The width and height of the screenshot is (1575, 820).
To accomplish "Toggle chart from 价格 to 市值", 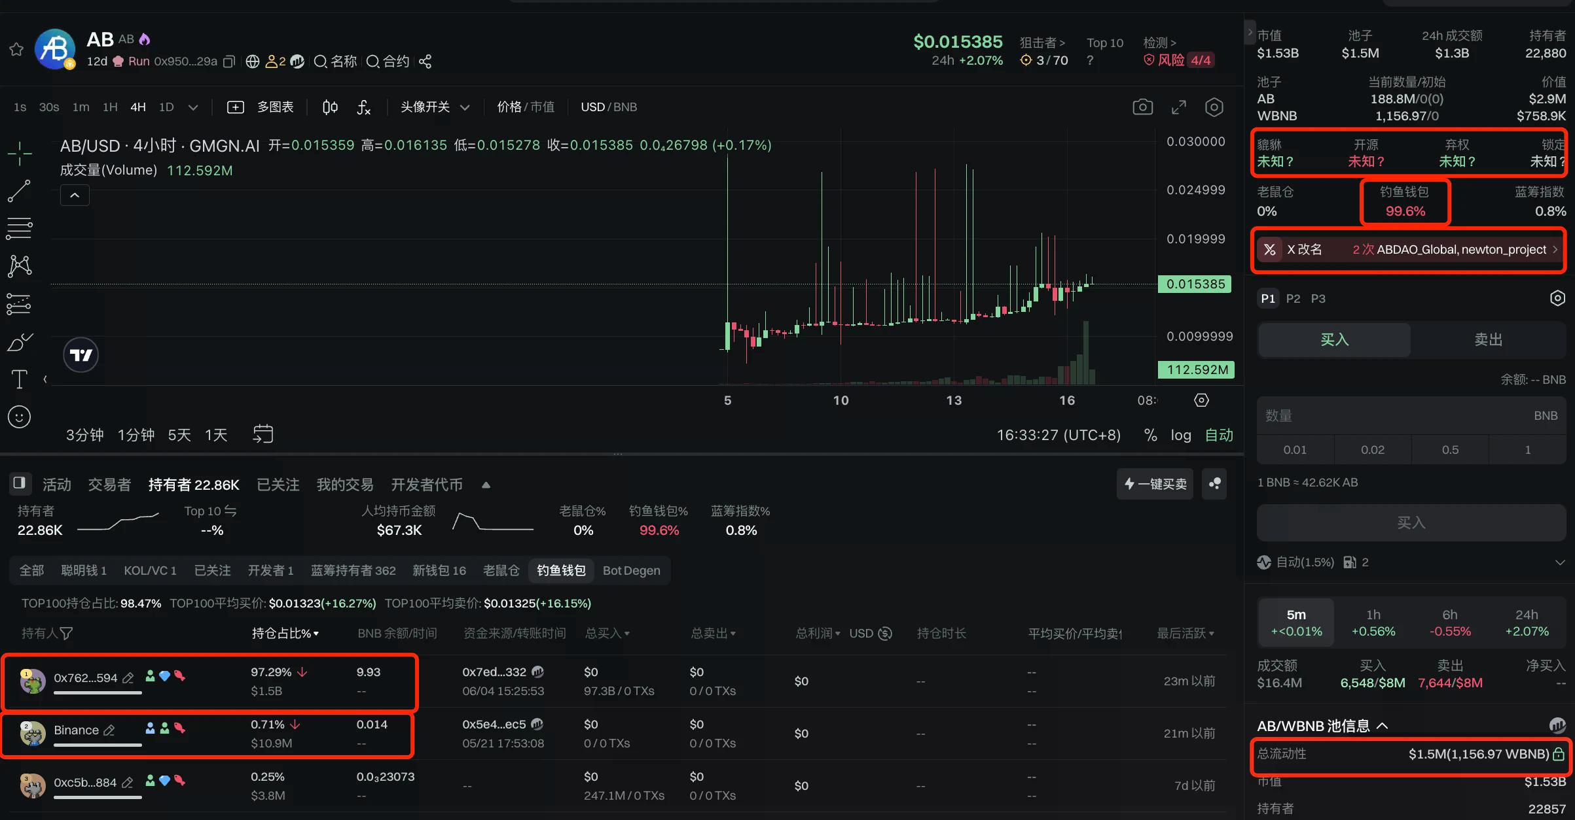I will coord(543,107).
